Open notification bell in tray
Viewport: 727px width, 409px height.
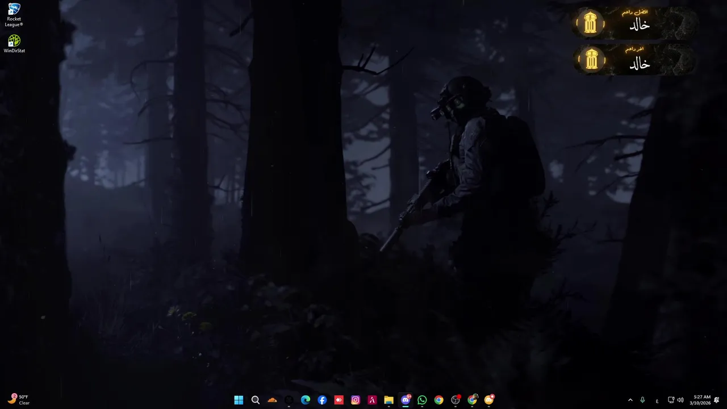click(717, 400)
